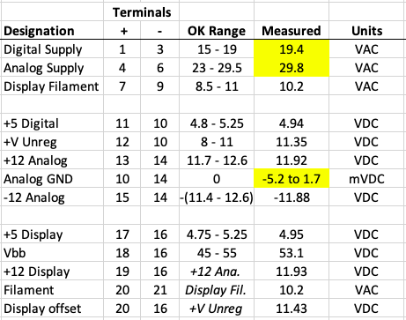Image resolution: width=406 pixels, height=320 pixels.
Task: Select the yellow -5.2 to 1.7 cell
Action: (x=292, y=179)
